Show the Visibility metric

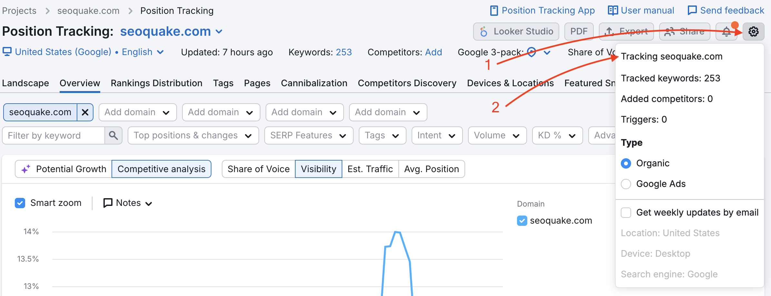318,169
